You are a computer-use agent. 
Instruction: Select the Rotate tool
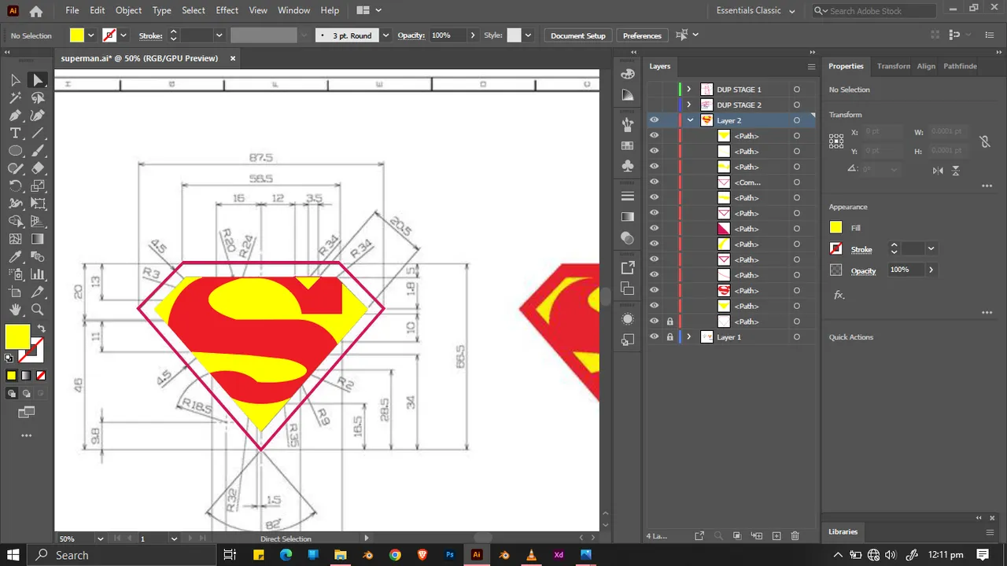[15, 186]
